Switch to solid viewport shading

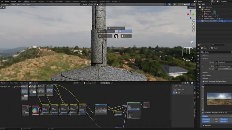point(185,4)
